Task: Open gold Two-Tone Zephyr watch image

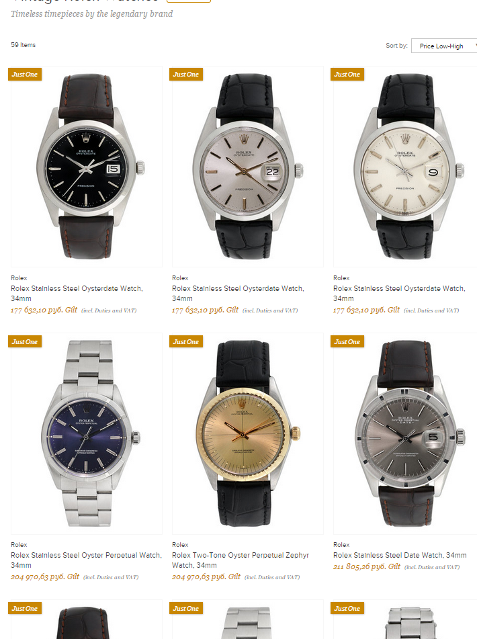Action: (248, 433)
